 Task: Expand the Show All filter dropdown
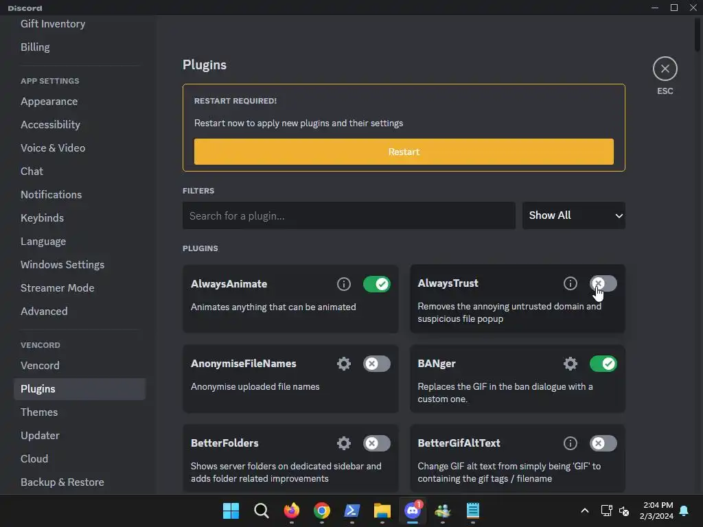click(573, 215)
